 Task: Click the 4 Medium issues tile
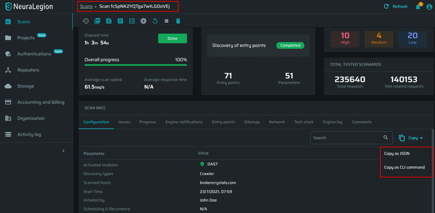379,39
